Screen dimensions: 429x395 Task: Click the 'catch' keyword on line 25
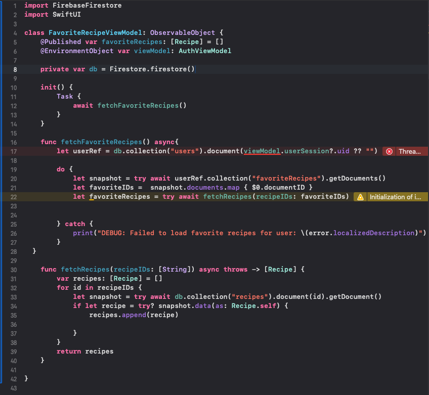(x=75, y=224)
